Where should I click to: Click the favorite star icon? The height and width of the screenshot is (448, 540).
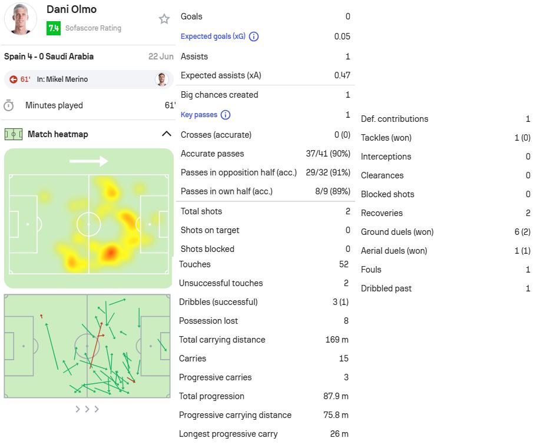pyautogui.click(x=164, y=19)
